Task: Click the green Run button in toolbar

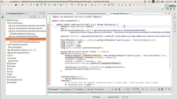Action: pyautogui.click(x=55, y=5)
